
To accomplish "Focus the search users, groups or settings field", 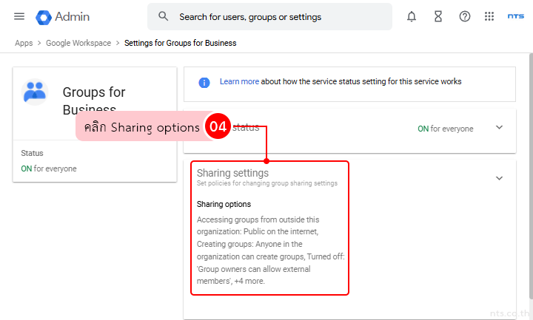I will [274, 16].
